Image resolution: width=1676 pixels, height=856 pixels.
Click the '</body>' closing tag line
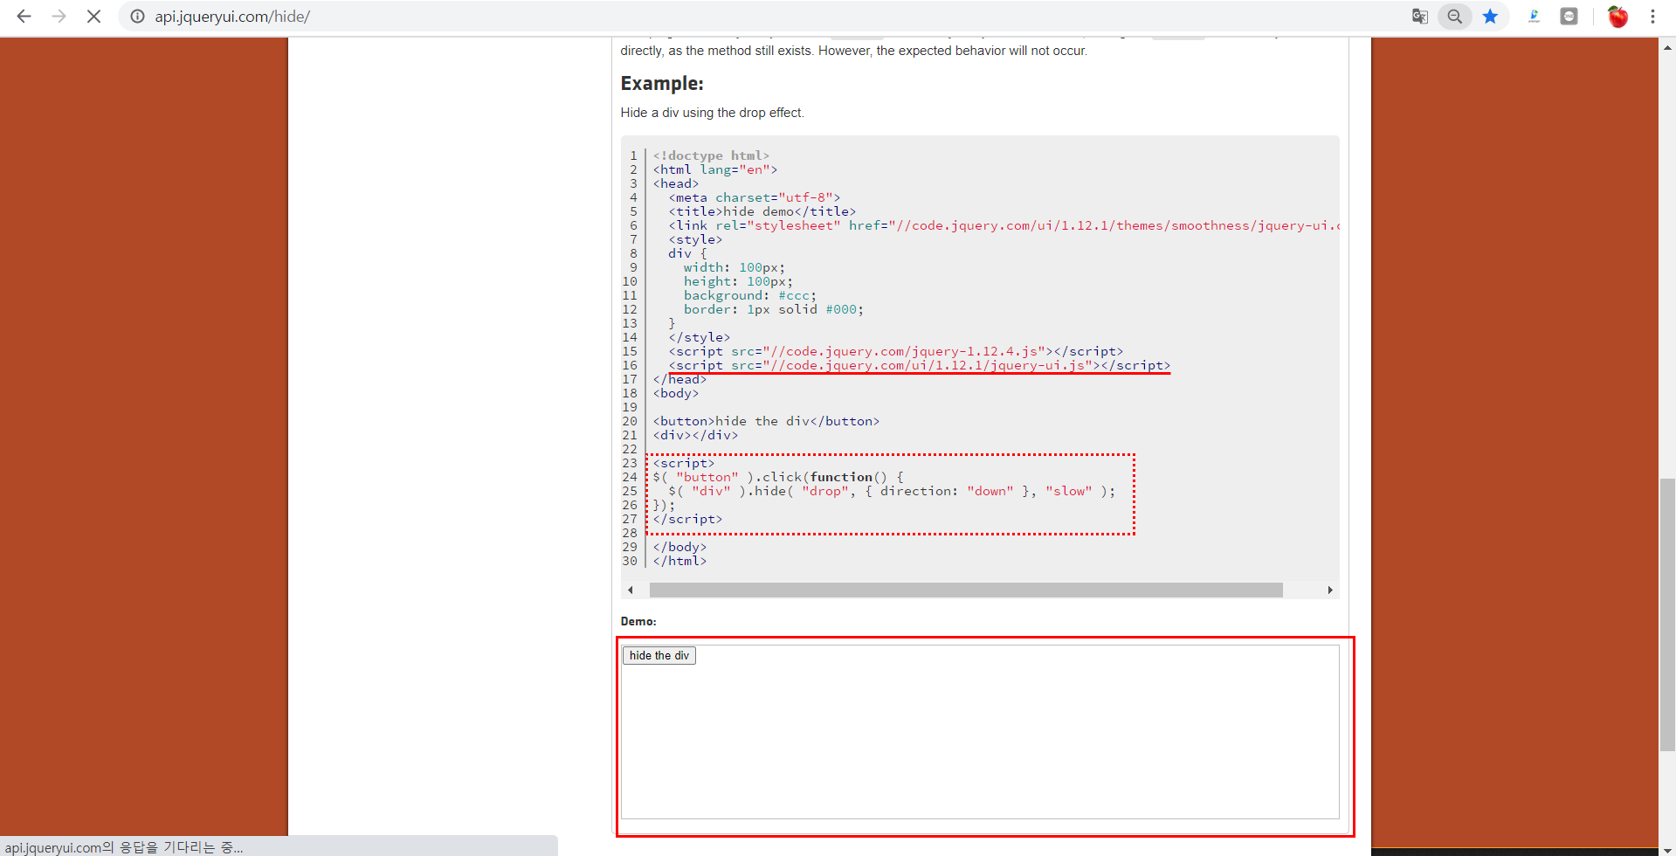coord(679,547)
